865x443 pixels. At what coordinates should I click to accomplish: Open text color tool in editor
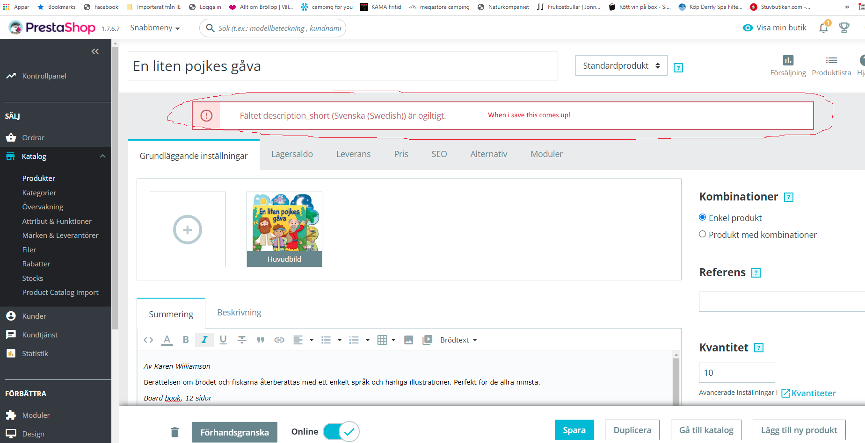coord(167,340)
